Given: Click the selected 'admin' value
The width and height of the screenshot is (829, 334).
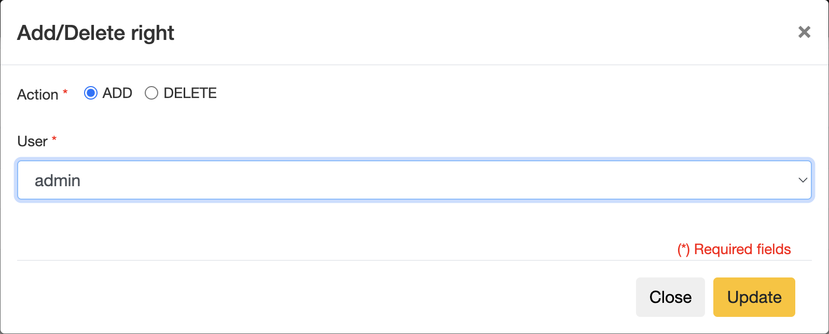Looking at the screenshot, I should tap(58, 180).
